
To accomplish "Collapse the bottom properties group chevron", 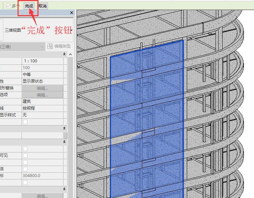I will [x=64, y=189].
